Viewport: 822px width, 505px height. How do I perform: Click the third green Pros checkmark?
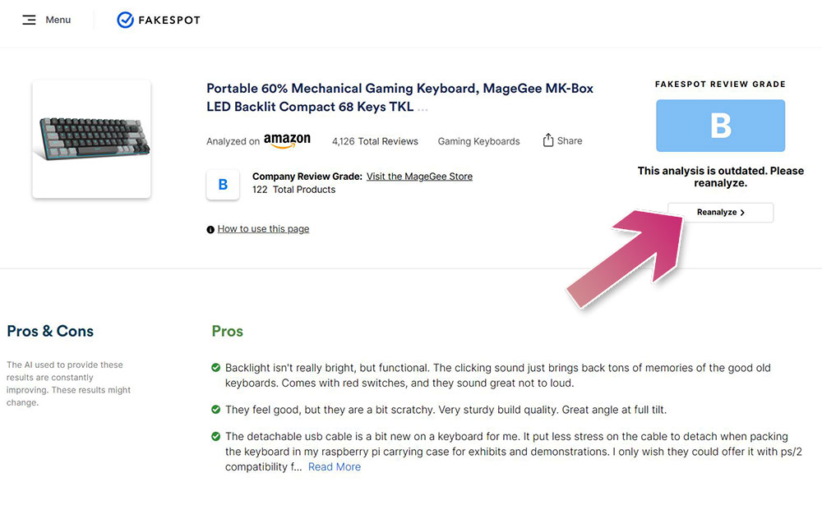coord(216,437)
